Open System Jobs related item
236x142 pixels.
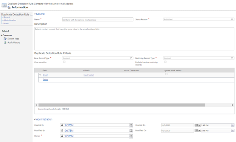tap(13, 39)
